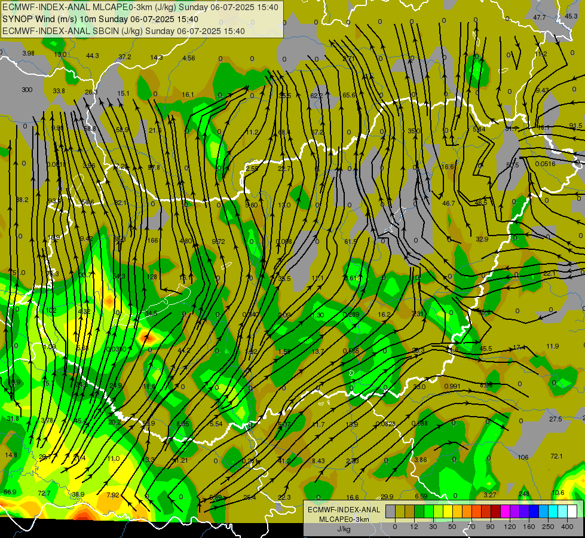Click the map value 106

click(523, 457)
